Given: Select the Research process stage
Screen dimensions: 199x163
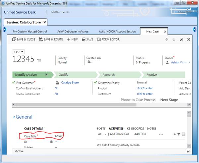Looking at the screenshot, I should point(120,75).
